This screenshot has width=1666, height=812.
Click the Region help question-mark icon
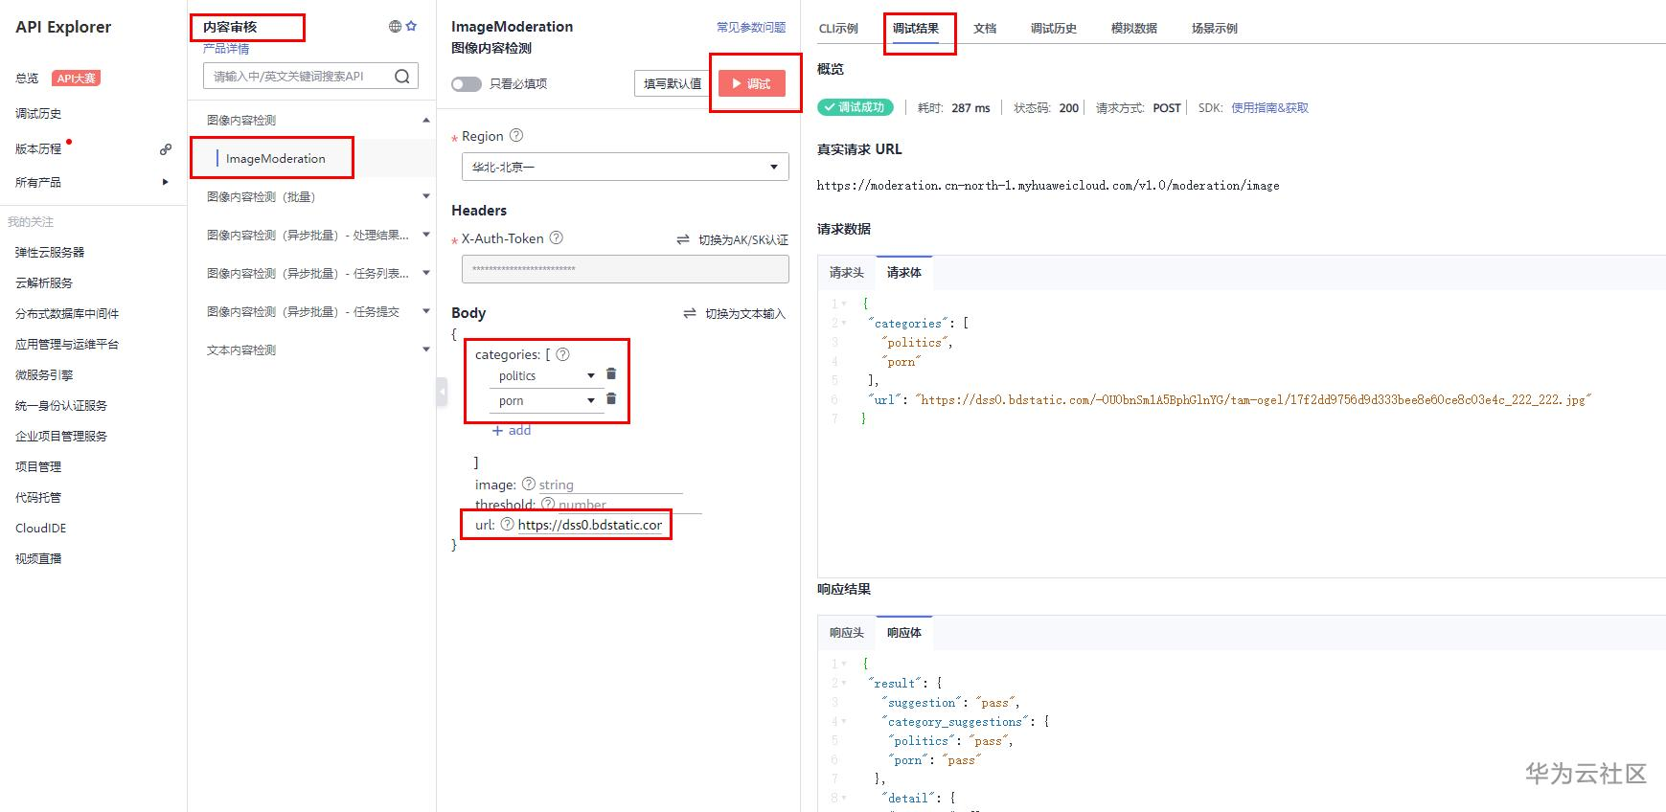tap(516, 136)
